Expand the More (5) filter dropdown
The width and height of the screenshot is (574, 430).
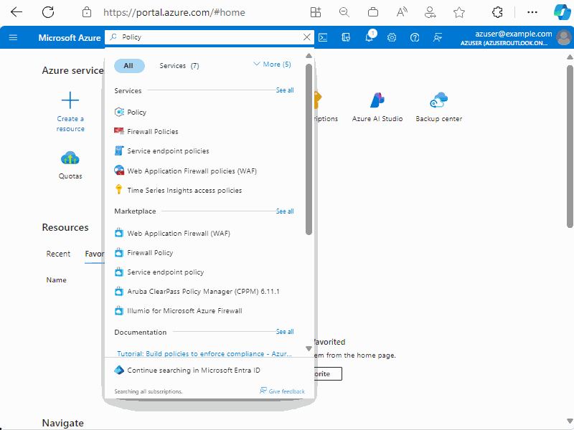(272, 64)
